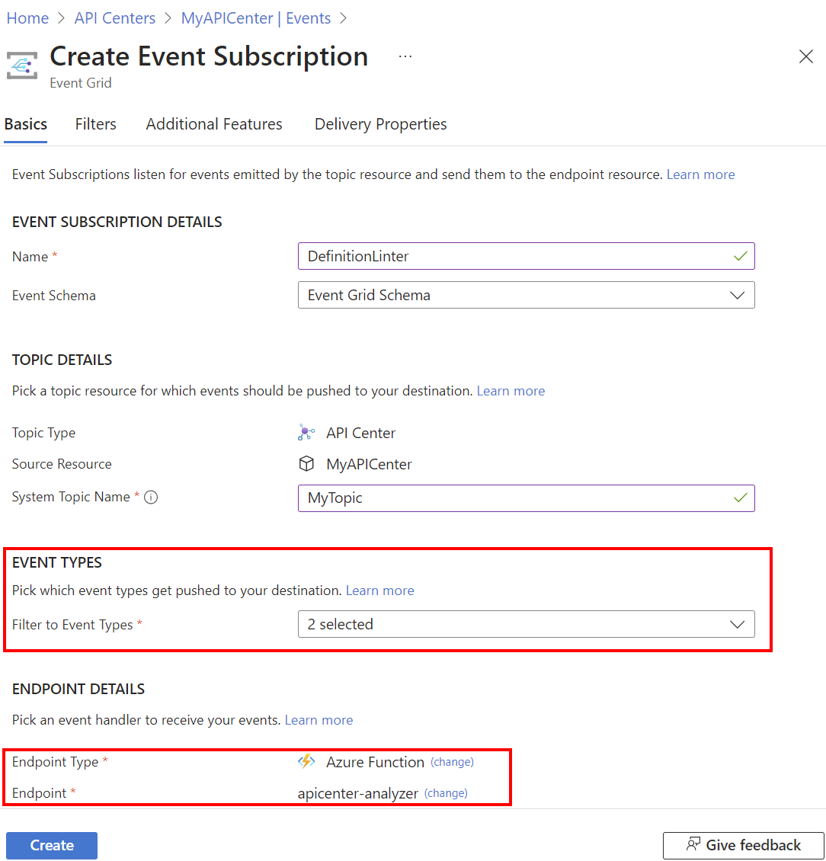826x861 pixels.
Task: Click the Azure Function lightning icon
Action: [x=306, y=762]
